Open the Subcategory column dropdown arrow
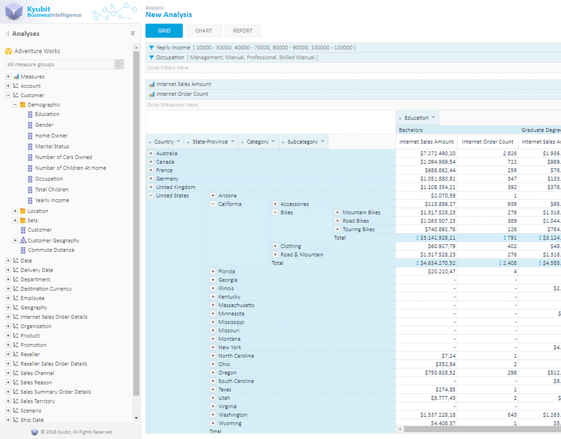Viewport: 561px width, 439px height. pos(322,142)
